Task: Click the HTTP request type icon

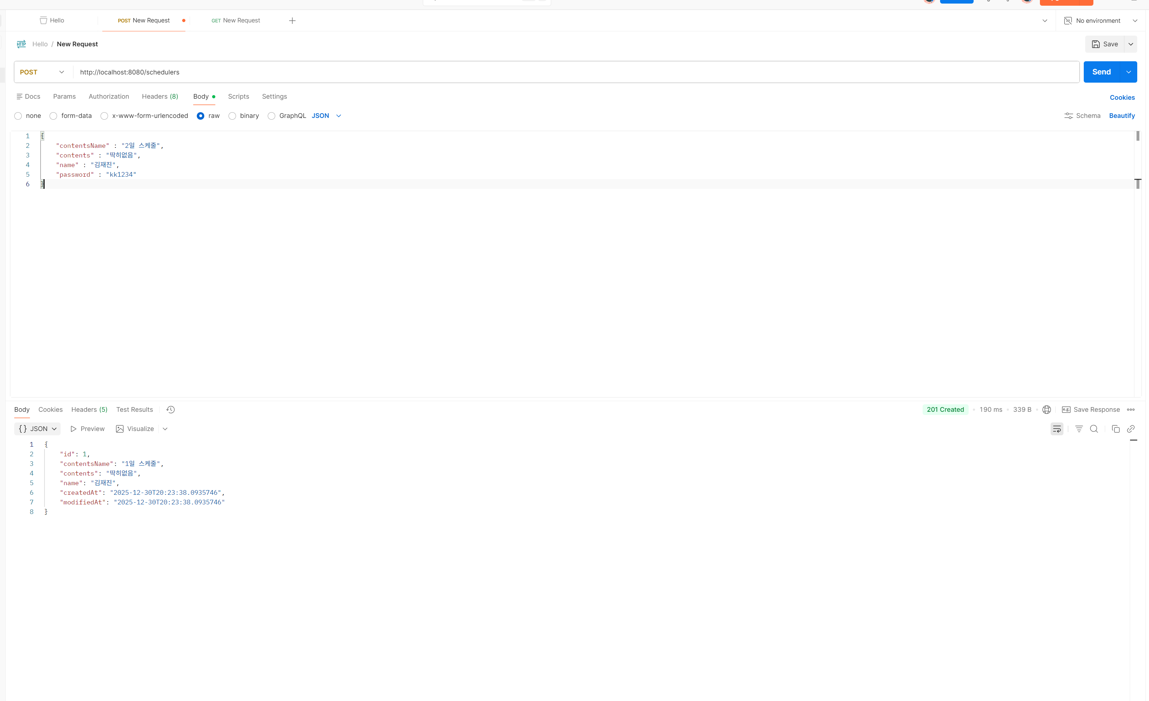Action: pos(21,44)
